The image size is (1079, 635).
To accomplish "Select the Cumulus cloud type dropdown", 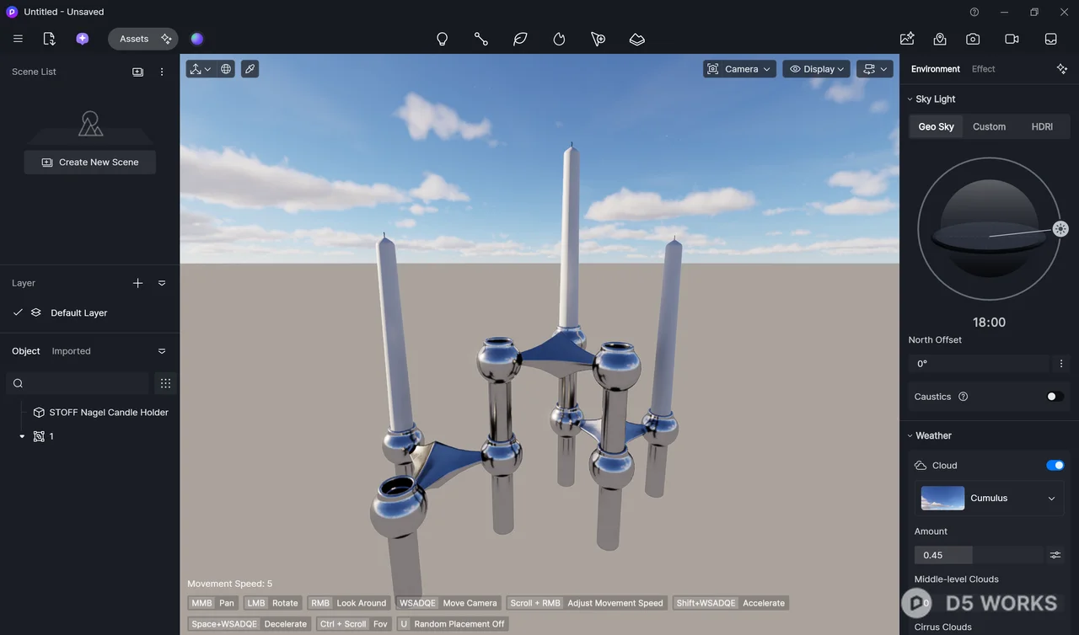I will pos(989,498).
